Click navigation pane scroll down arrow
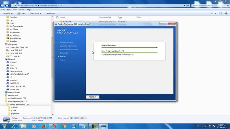The height and width of the screenshot is (129, 230). [53, 114]
